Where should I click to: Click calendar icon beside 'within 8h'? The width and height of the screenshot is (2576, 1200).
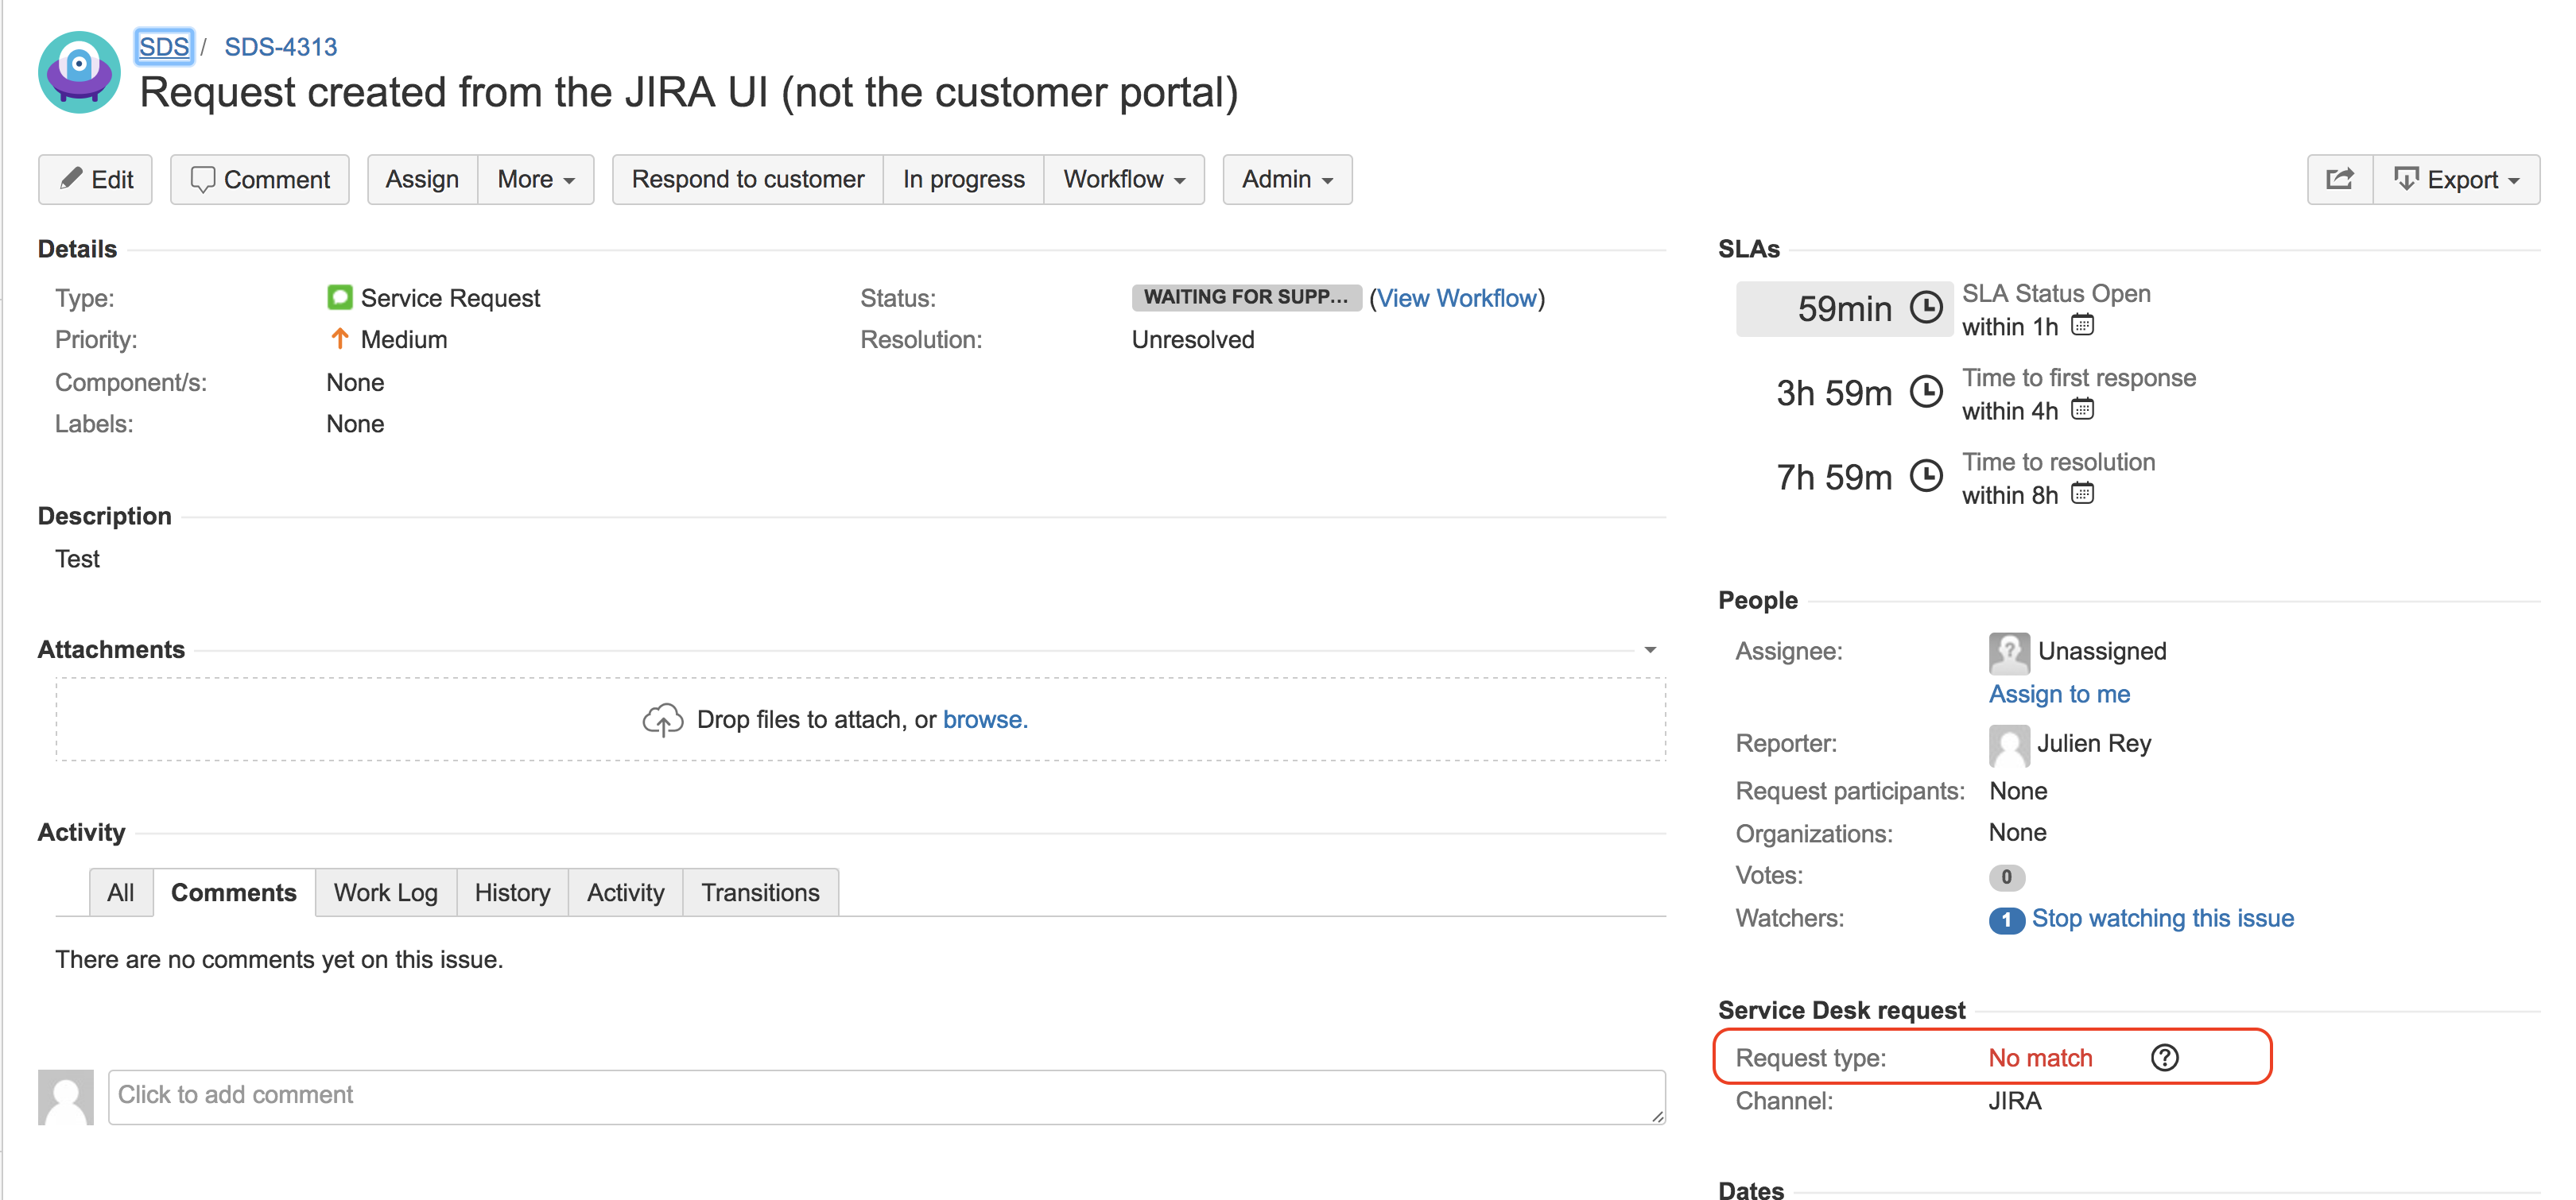click(x=2082, y=494)
